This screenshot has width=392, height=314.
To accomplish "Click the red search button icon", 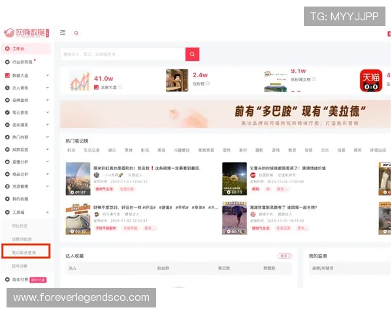I will click(192, 54).
